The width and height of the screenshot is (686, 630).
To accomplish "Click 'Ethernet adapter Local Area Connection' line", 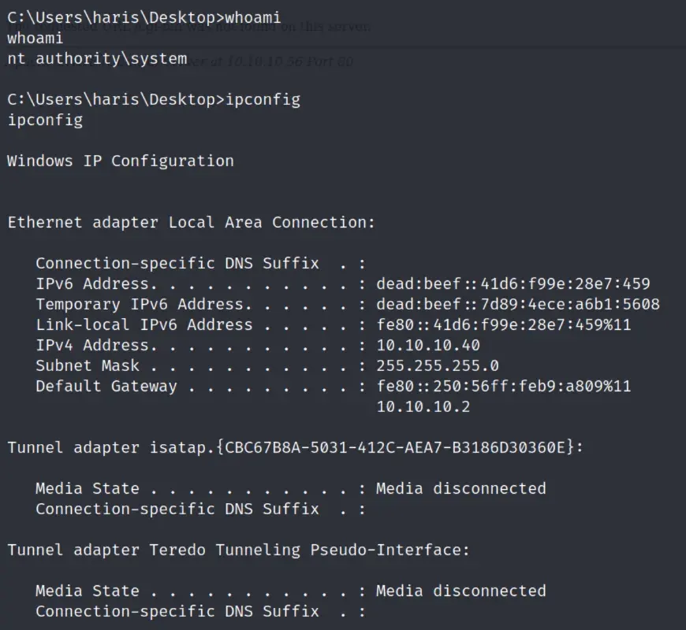I will [x=191, y=222].
